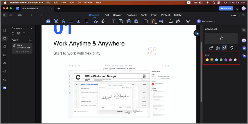
Task: Open the Bookmarks sidebar panel
Action: point(5,47)
